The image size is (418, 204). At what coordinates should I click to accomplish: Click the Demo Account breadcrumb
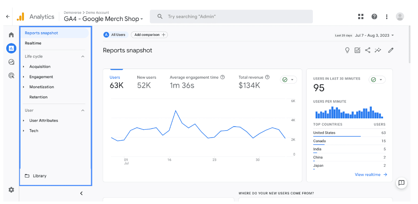(x=97, y=13)
